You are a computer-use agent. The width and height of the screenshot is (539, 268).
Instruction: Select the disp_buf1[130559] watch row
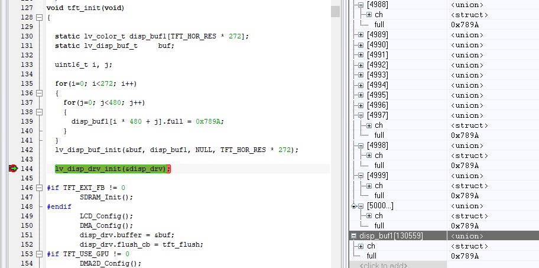click(x=444, y=236)
